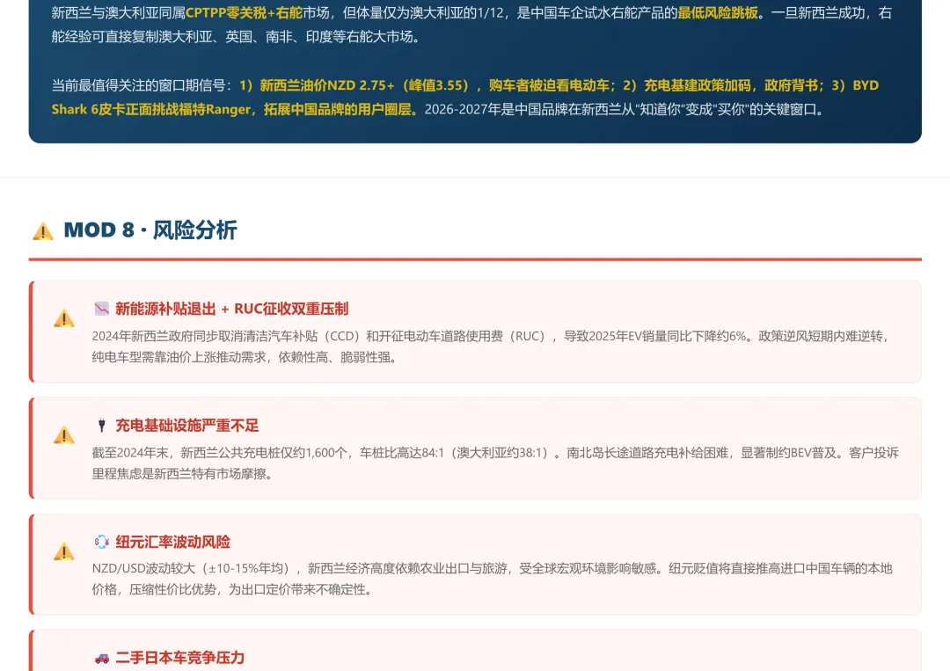The height and width of the screenshot is (671, 950).
Task: Click the warning icon beside MOD 8 heading
Action: [43, 230]
